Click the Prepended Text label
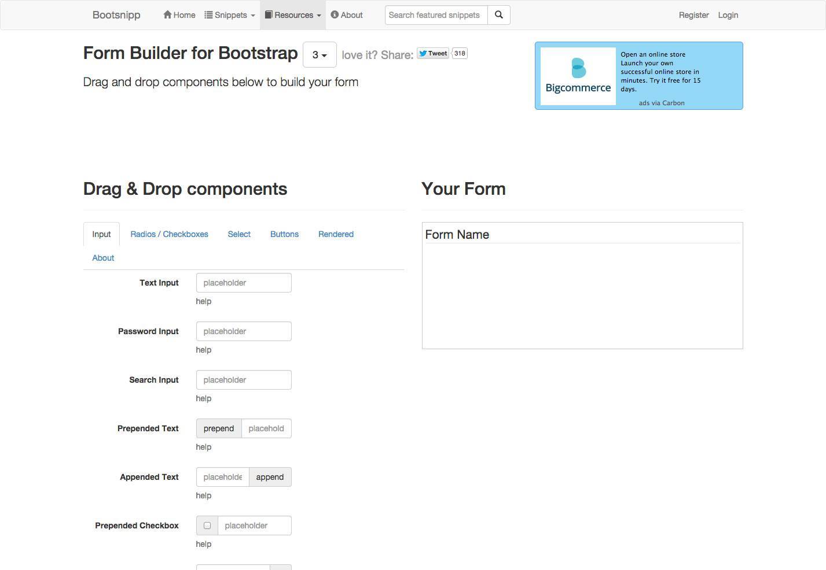This screenshot has width=826, height=570. tap(148, 428)
